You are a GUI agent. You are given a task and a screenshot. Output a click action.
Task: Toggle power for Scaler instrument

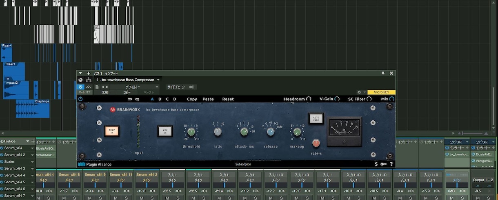2,161
